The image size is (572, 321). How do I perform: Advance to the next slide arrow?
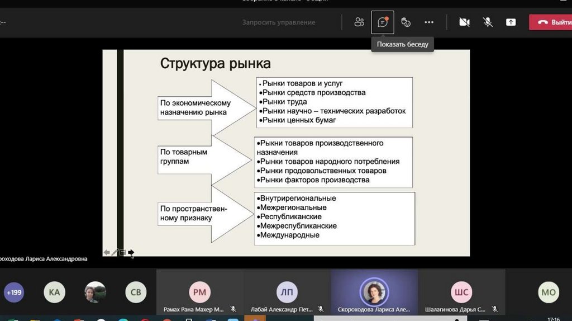click(131, 252)
